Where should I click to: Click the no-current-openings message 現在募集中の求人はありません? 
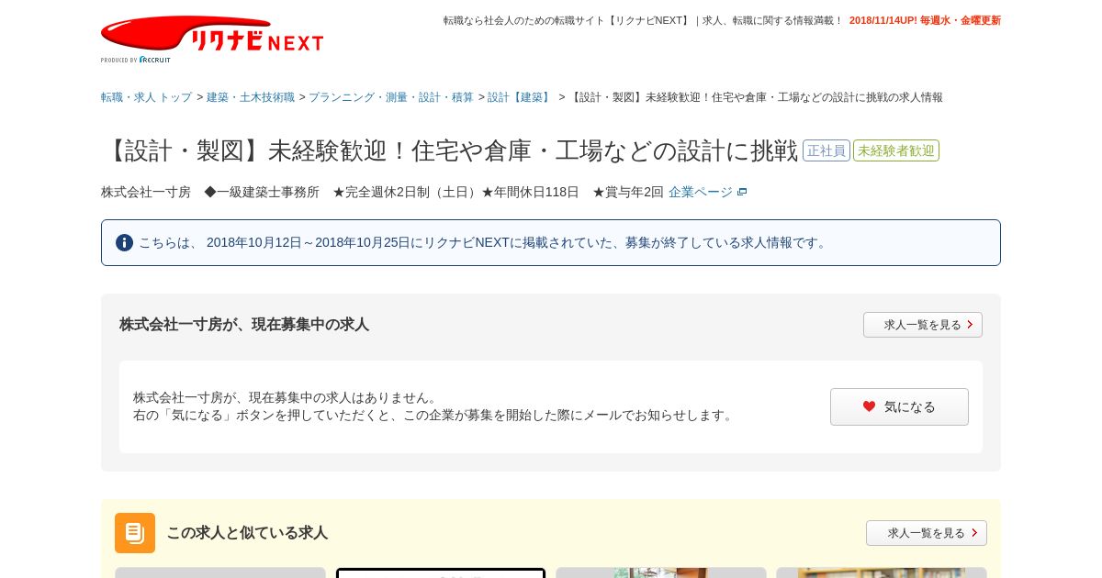tap(287, 397)
